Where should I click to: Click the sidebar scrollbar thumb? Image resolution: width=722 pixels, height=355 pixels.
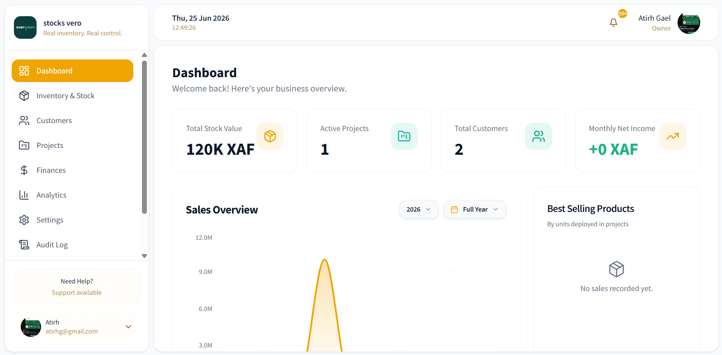point(144,137)
